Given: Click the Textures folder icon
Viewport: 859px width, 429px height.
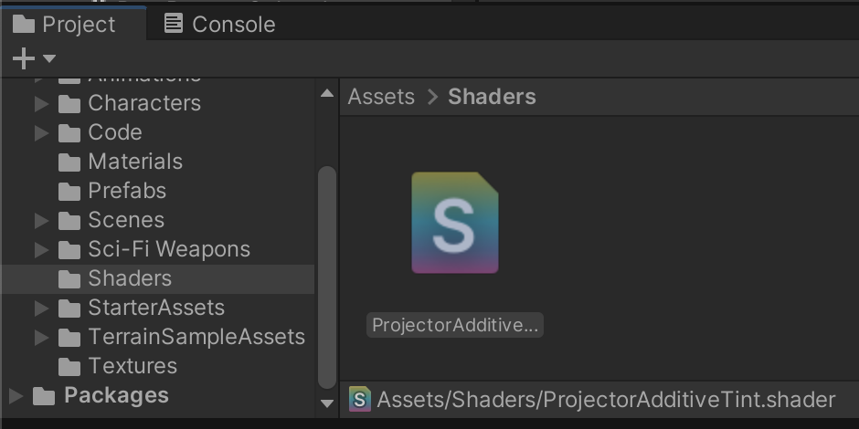Looking at the screenshot, I should point(69,367).
